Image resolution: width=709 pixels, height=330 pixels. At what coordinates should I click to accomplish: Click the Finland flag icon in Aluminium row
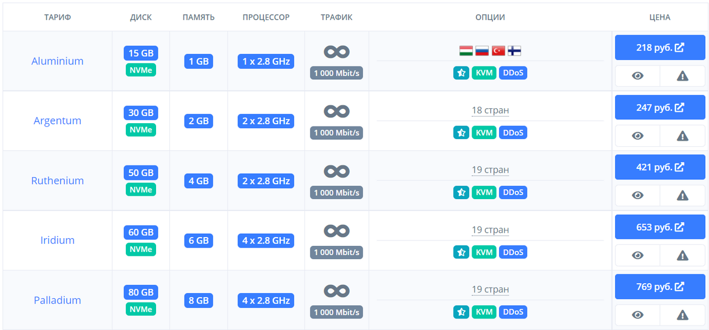point(514,51)
